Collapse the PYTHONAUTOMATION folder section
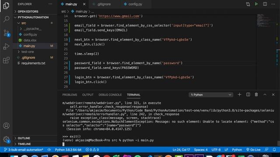Screen dimensions: 280x157 click(33, 17)
